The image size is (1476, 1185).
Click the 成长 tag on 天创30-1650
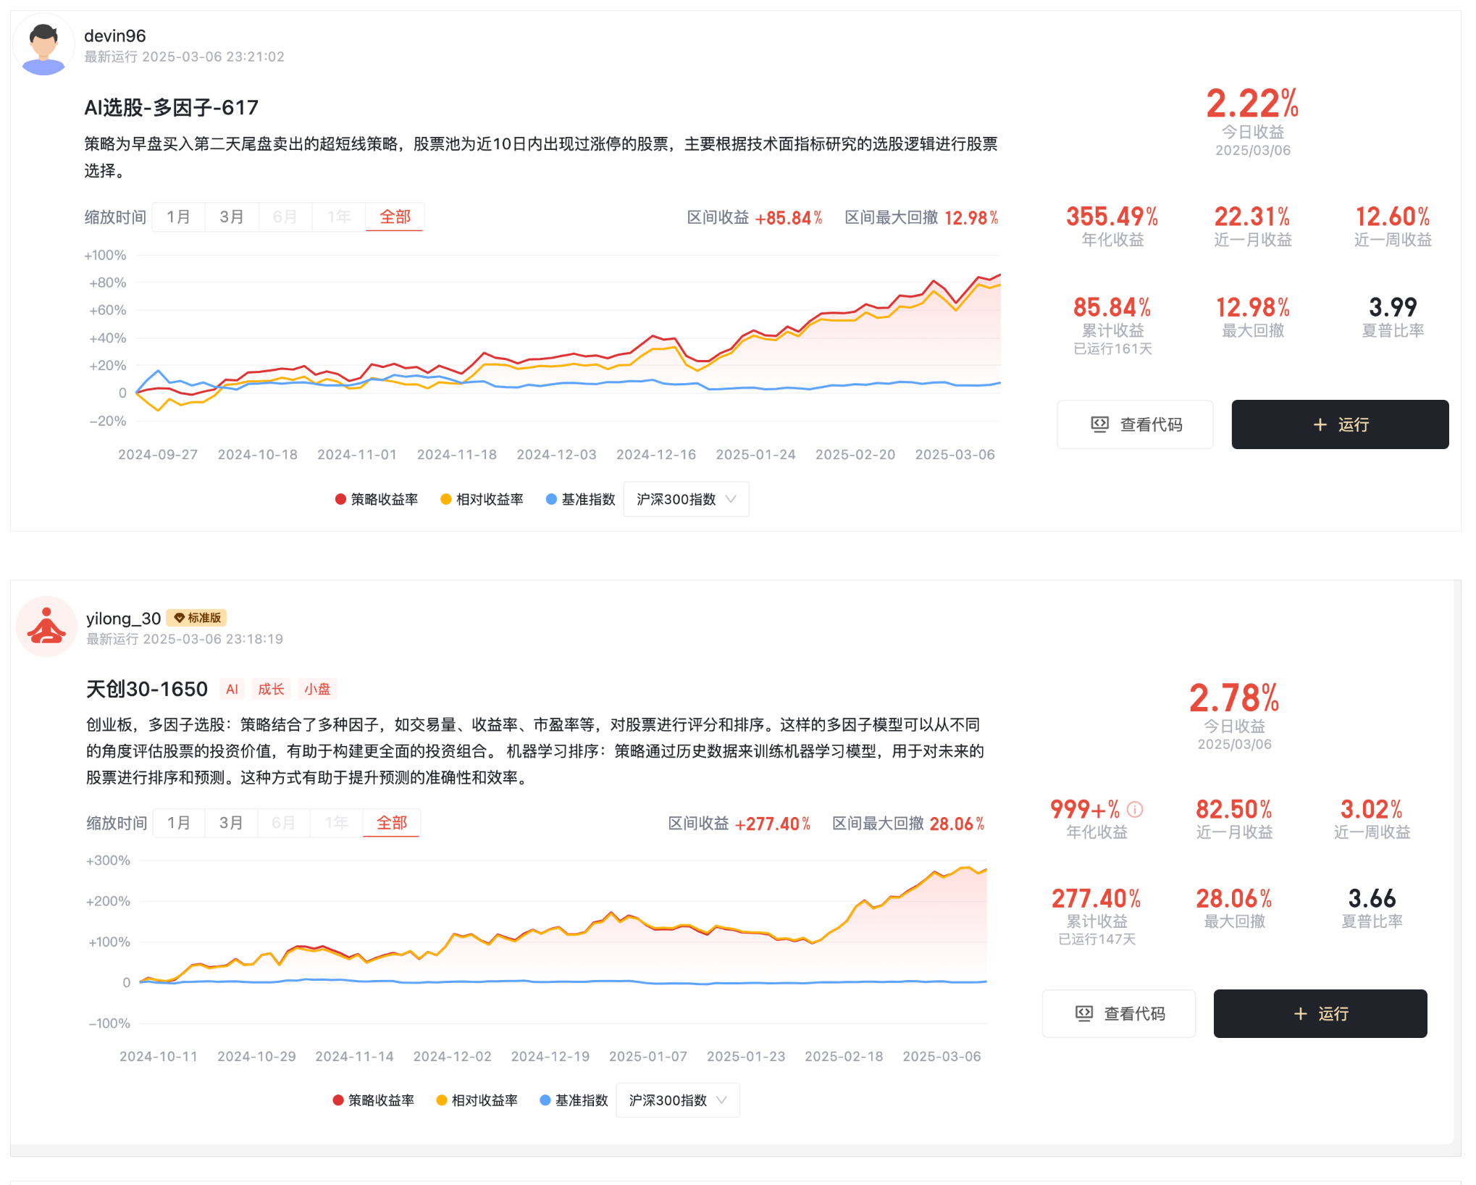pos(271,689)
